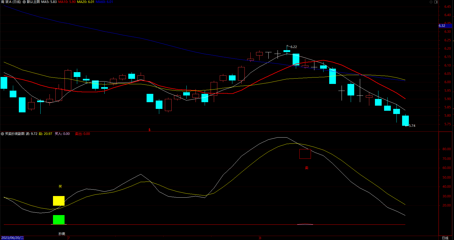Click the 2023/06/20/二 date label
Viewport: 454px width, 240px height.
(12, 238)
